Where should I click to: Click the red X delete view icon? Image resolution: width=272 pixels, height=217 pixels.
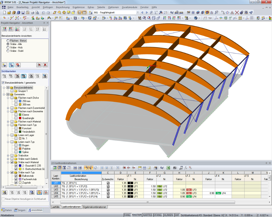click(45, 65)
